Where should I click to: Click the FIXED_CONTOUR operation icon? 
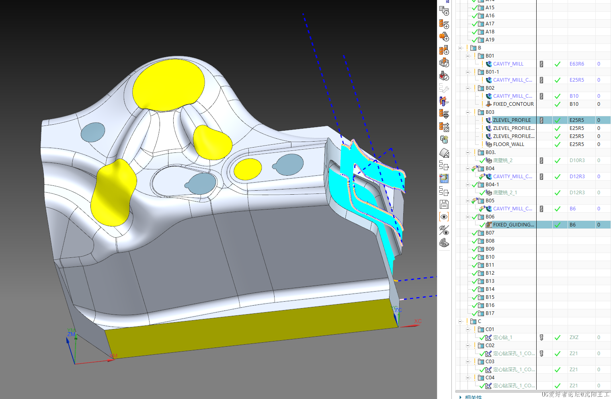pyautogui.click(x=489, y=104)
